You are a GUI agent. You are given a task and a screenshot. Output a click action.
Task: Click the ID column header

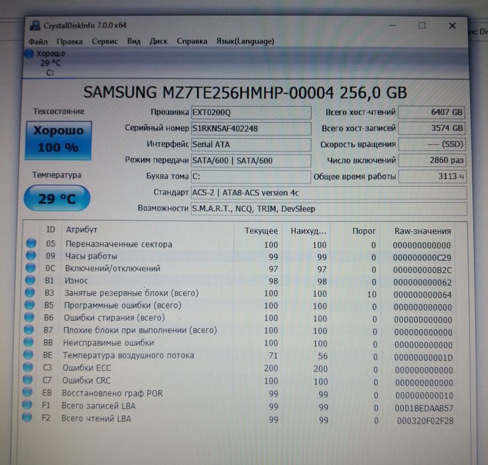[51, 230]
